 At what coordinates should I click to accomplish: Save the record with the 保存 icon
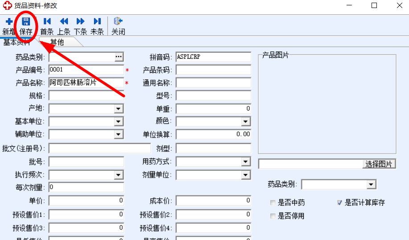click(x=26, y=21)
